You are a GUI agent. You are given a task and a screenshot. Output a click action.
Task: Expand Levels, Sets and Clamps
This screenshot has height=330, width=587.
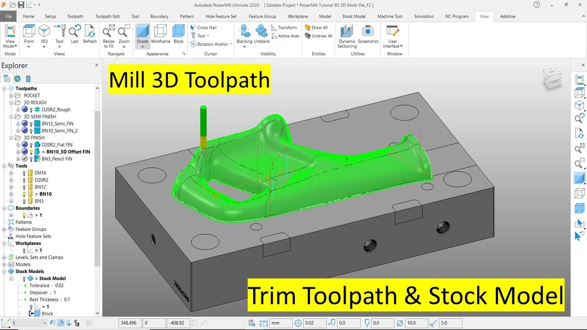[4, 257]
